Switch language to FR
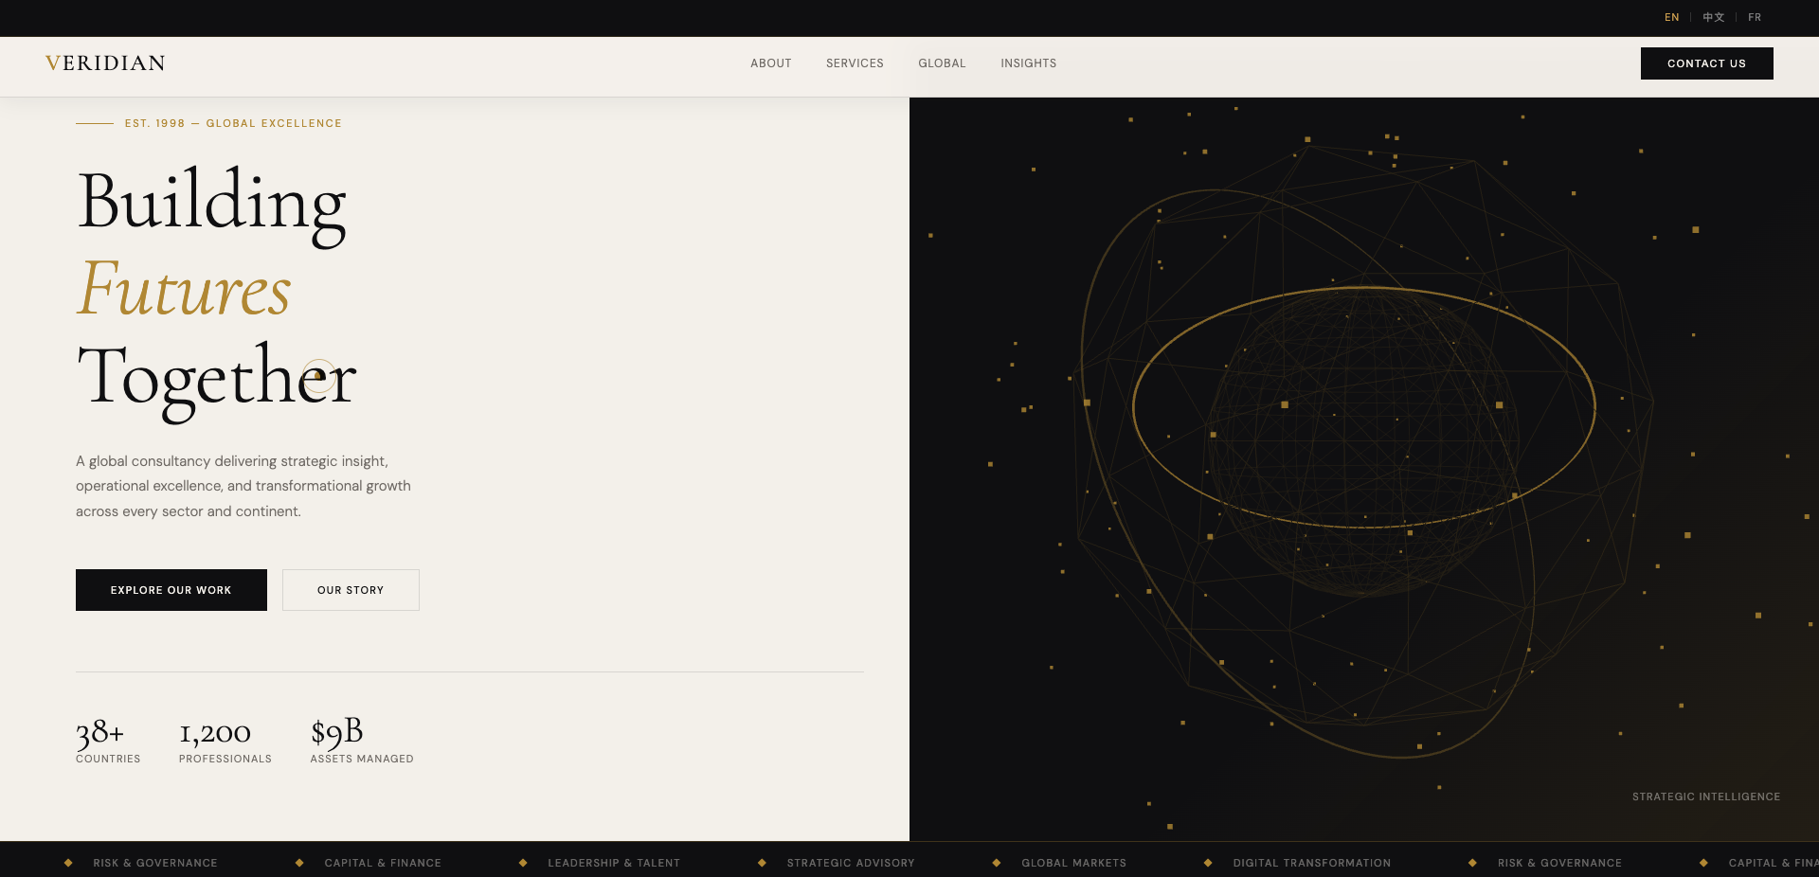 1755,17
